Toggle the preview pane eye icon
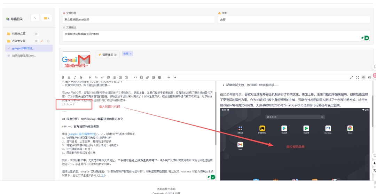The width and height of the screenshot is (376, 194). 363,78
